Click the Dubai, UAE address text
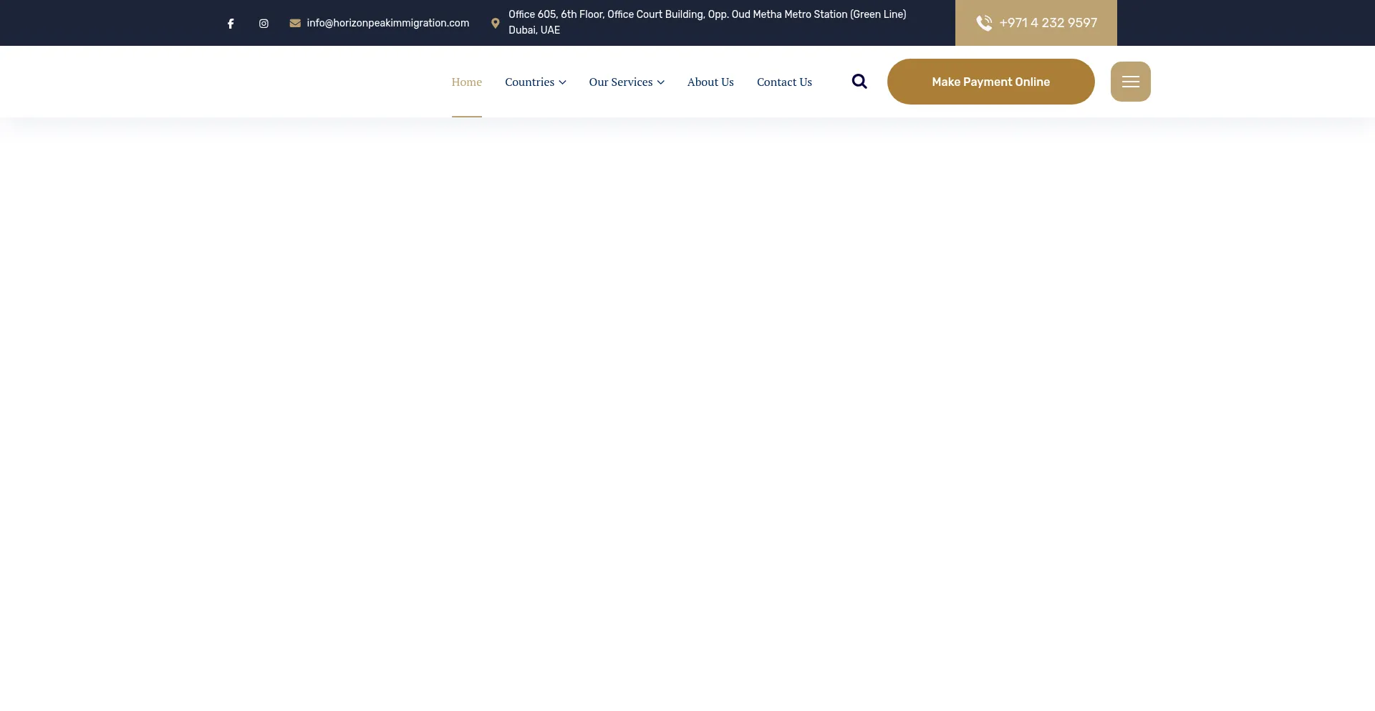This screenshot has width=1375, height=711. coord(534,30)
